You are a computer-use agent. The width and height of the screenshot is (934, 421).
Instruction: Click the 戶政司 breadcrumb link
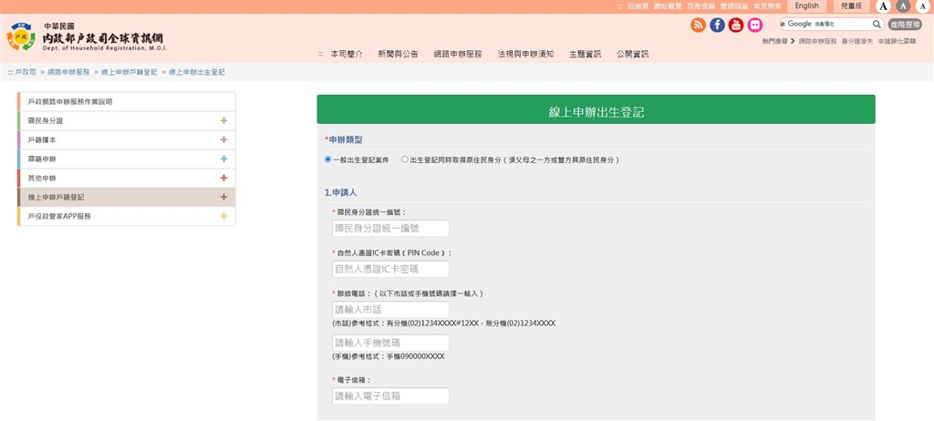(26, 72)
